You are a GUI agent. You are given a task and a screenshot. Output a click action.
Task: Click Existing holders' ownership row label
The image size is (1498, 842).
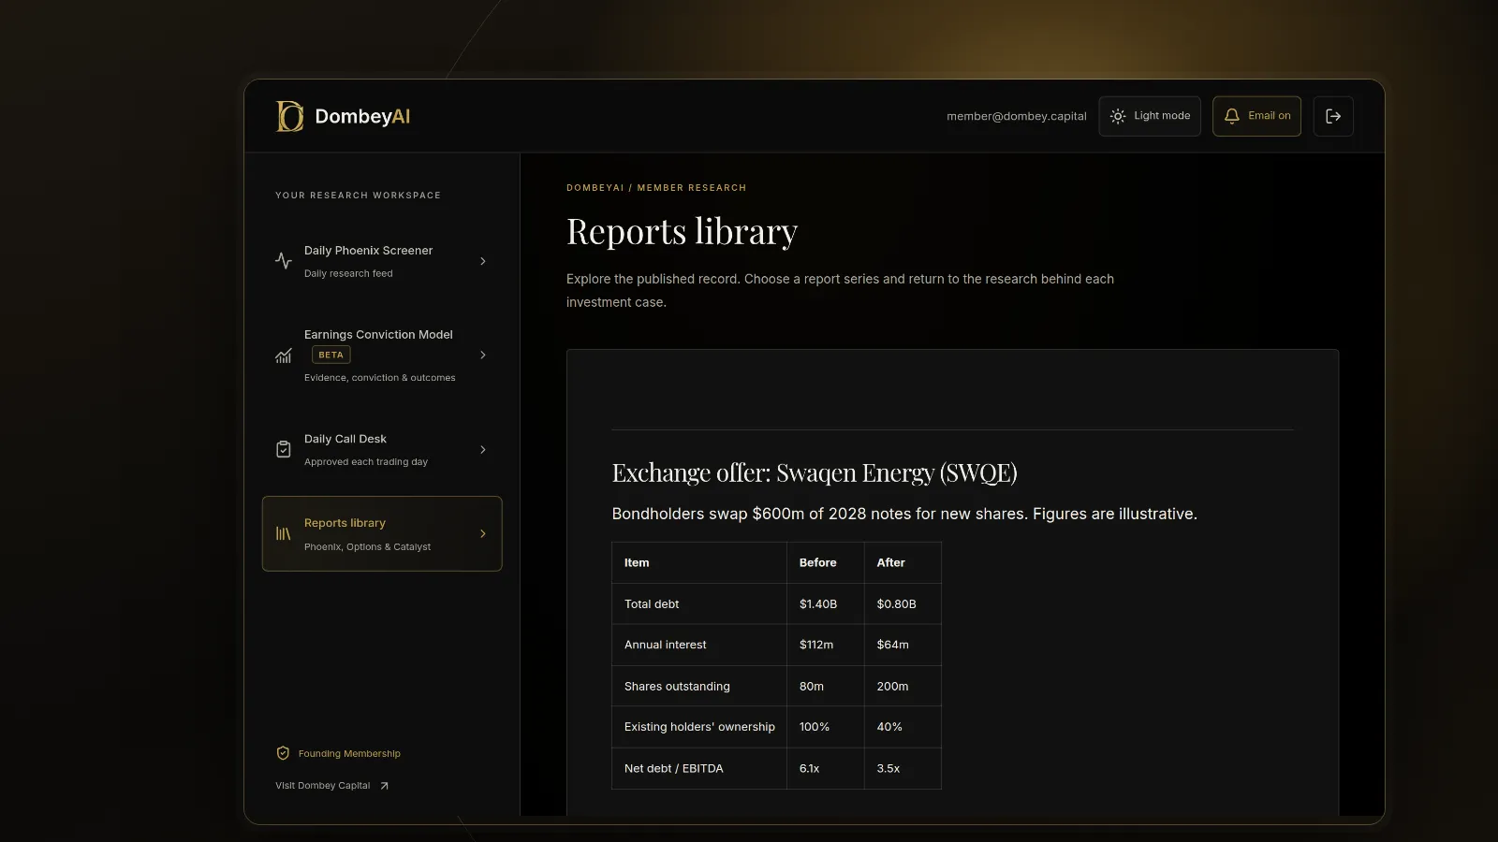699,727
